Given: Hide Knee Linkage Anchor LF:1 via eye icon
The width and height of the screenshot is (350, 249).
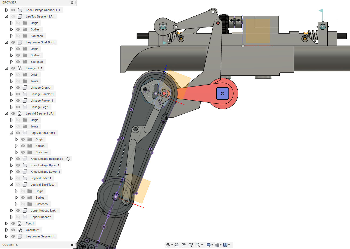Looking at the screenshot, I should tap(13, 10).
